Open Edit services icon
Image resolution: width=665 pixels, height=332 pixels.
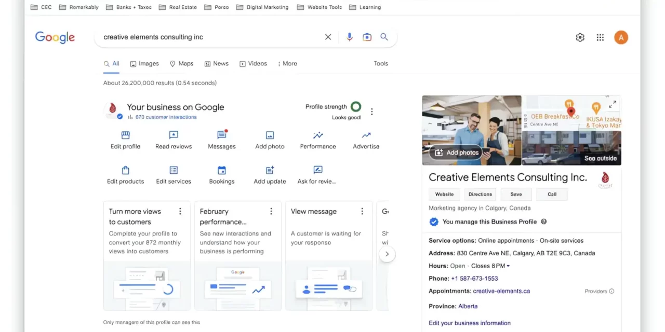pos(174,170)
